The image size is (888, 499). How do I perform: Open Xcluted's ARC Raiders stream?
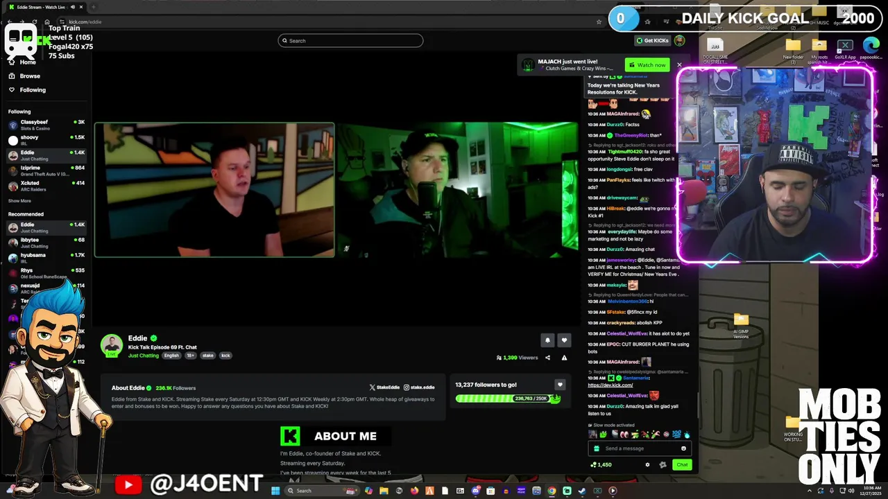(x=46, y=186)
